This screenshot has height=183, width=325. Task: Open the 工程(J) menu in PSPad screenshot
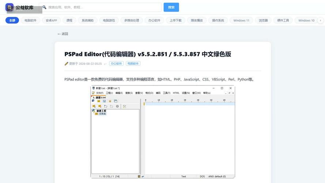[x=109, y=93]
